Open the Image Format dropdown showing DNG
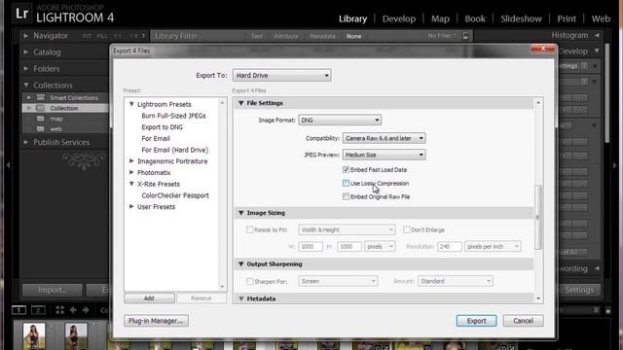This screenshot has height=350, width=623. [340, 120]
